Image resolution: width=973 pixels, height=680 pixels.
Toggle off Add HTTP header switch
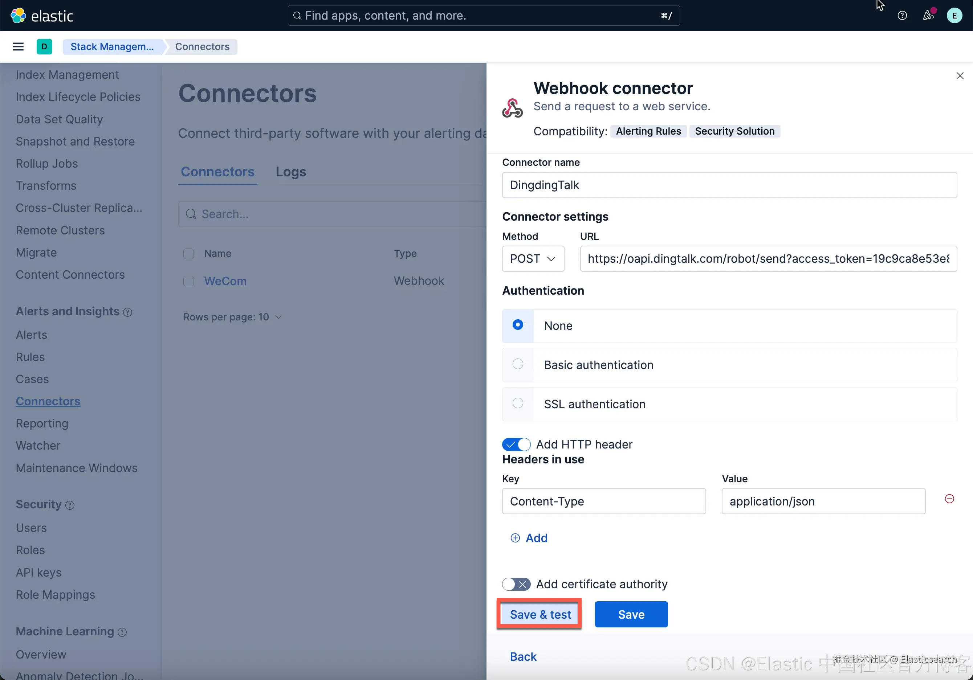(516, 445)
